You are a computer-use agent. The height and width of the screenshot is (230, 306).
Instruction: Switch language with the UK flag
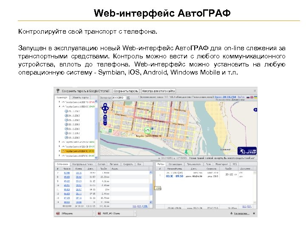(252, 97)
